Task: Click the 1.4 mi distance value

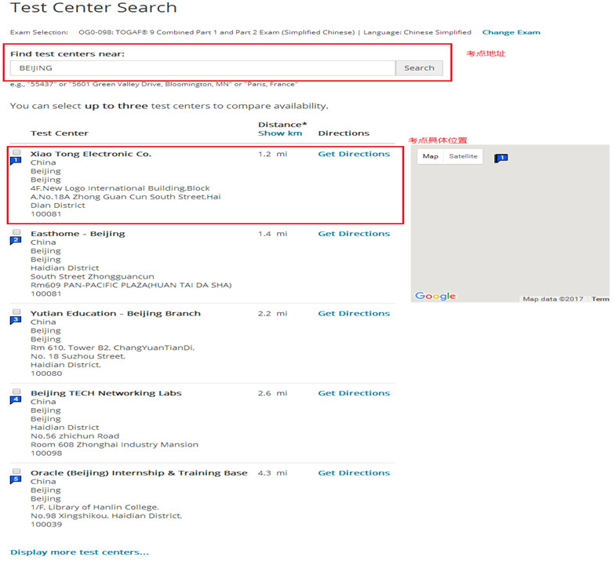Action: 273,234
